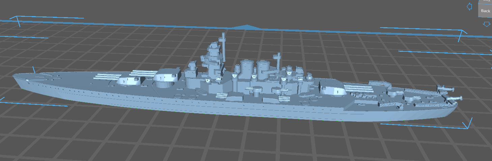
Task: Click the aft mast with the crossbar
Action: (278, 60)
